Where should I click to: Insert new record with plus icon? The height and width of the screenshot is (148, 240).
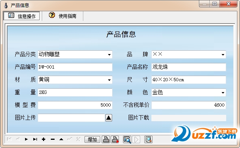pos(44,139)
